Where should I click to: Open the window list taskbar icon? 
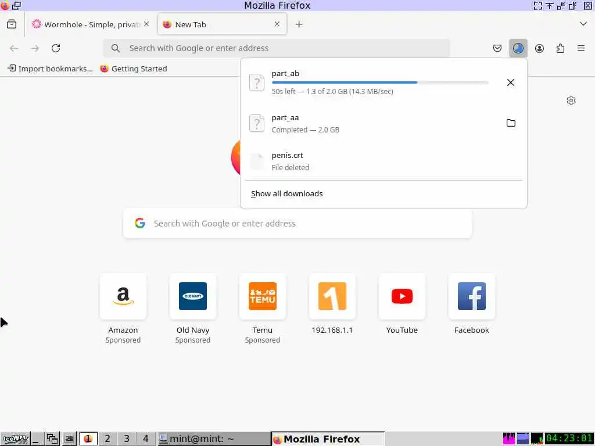52,439
